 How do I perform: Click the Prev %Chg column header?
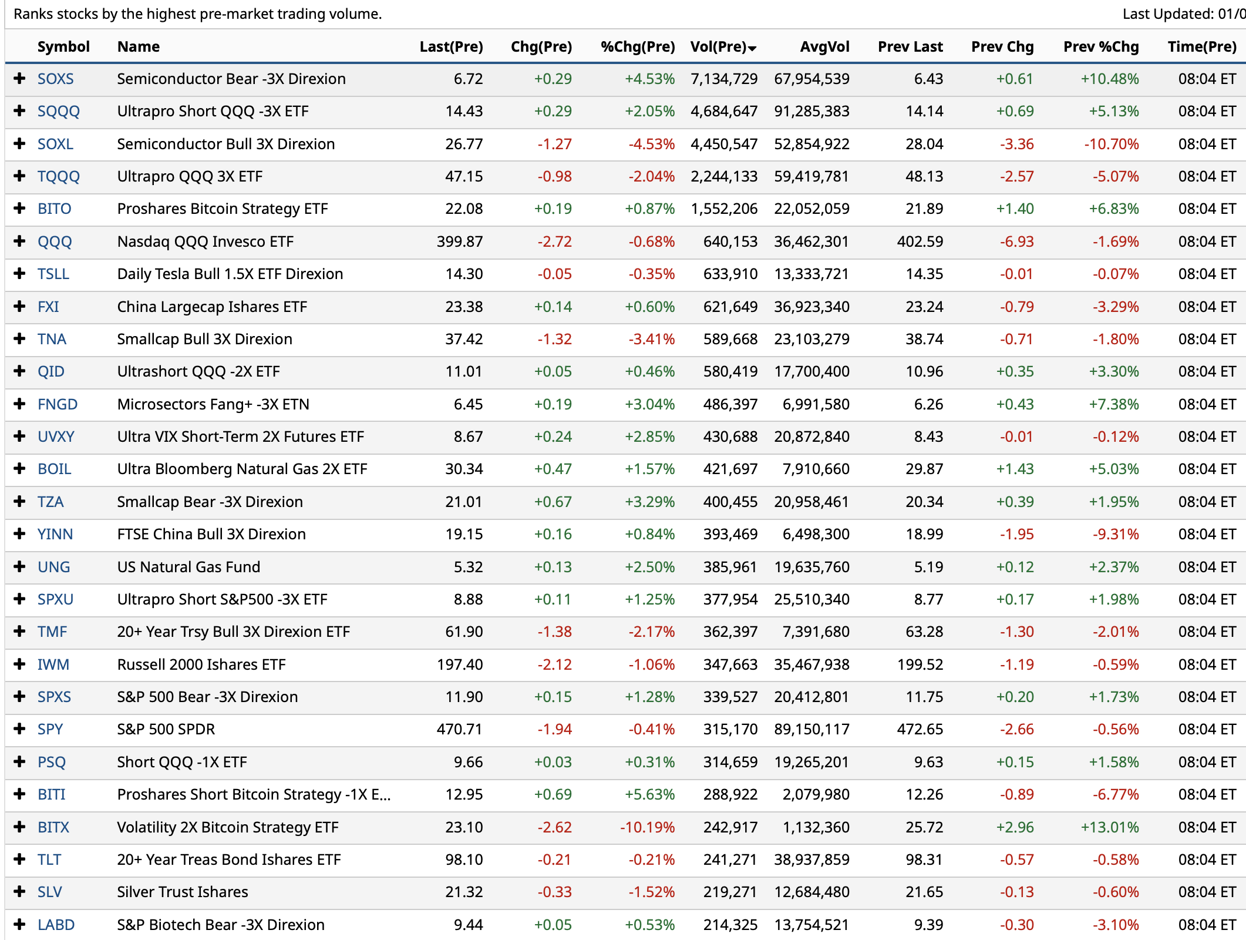point(1100,47)
